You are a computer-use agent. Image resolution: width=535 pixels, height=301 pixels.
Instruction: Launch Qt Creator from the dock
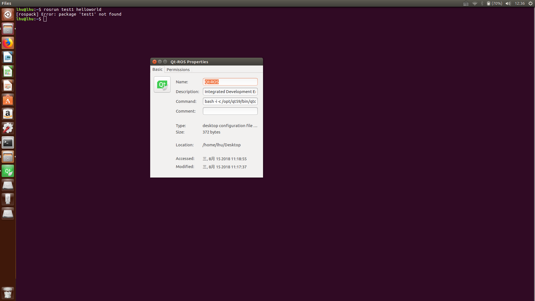pyautogui.click(x=8, y=171)
